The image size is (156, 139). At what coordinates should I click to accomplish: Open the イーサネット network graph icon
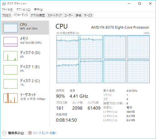coord(10,98)
